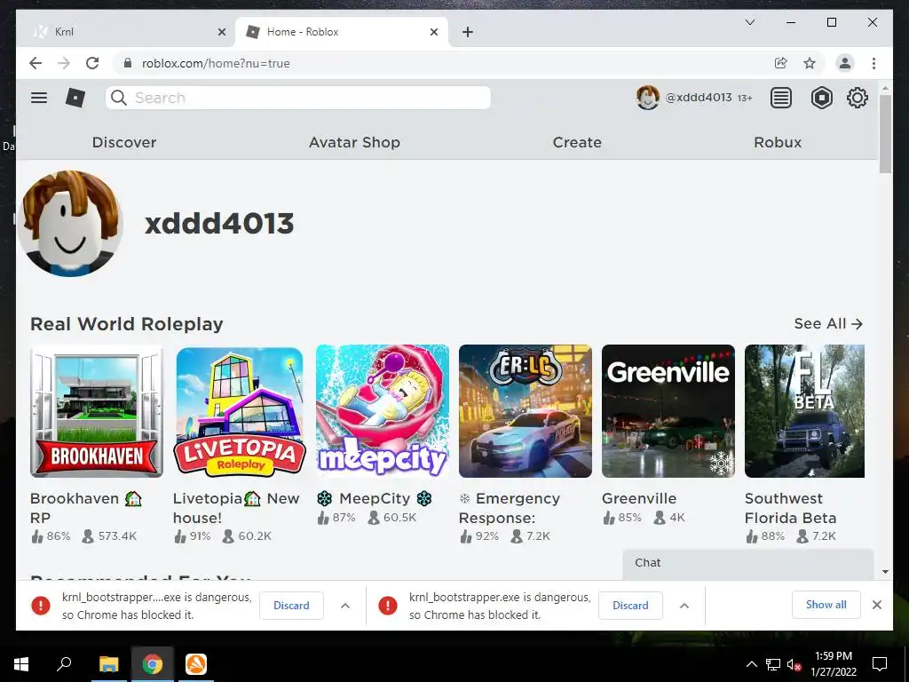Open a new Chrome tab
Viewport: 909px width, 682px height.
pos(468,32)
